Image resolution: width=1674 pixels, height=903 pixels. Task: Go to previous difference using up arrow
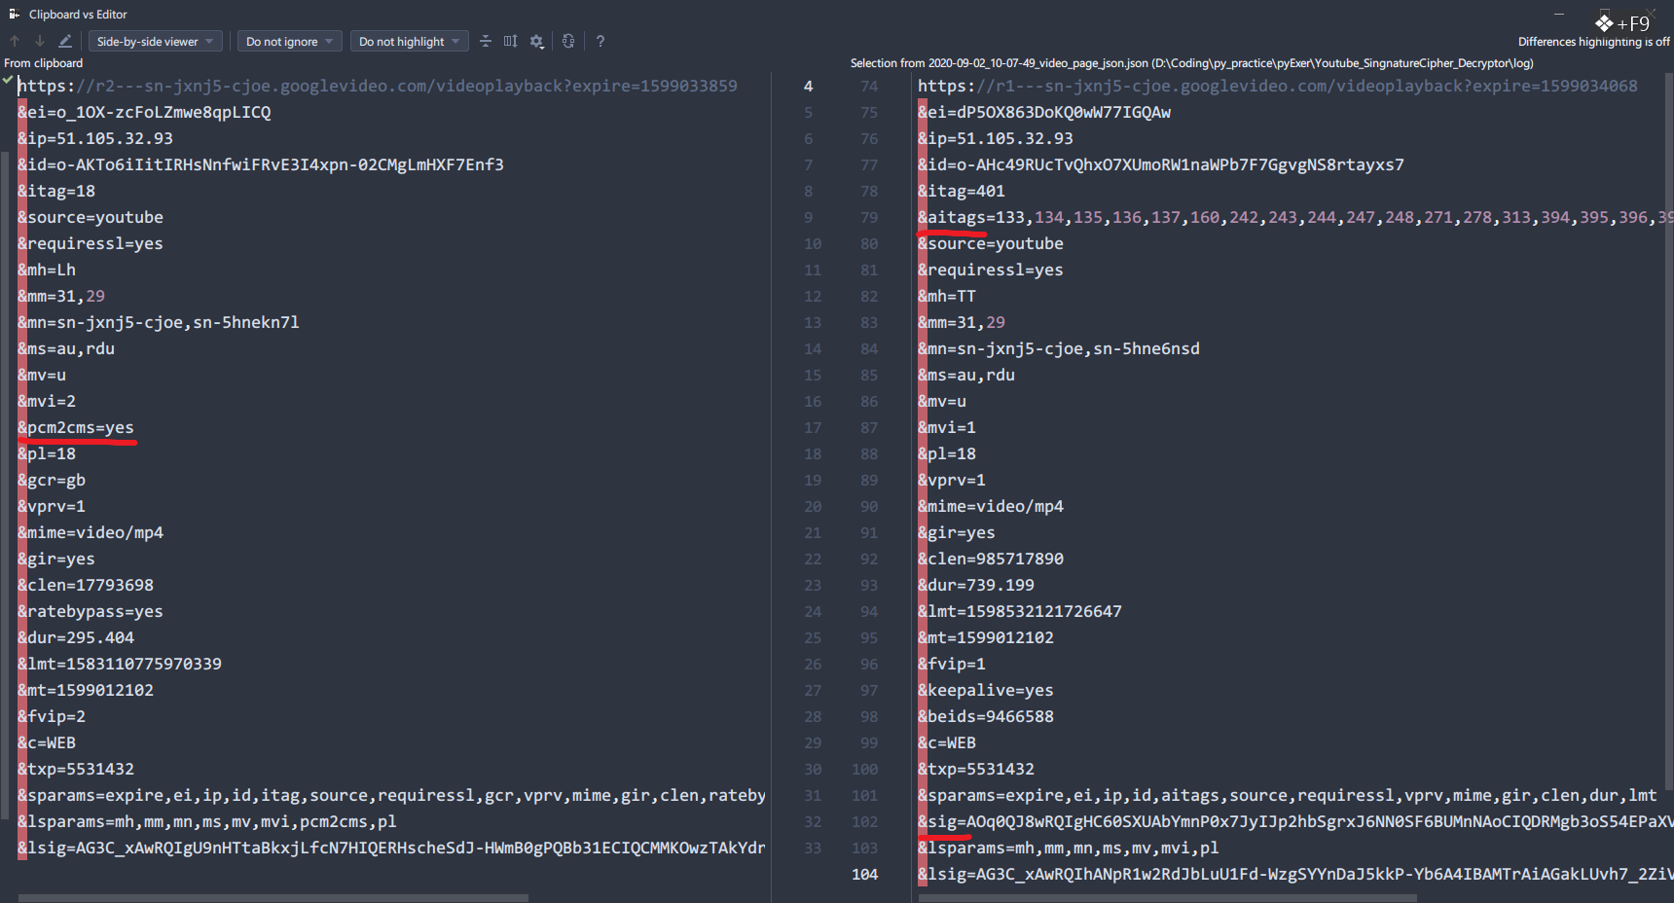tap(15, 41)
